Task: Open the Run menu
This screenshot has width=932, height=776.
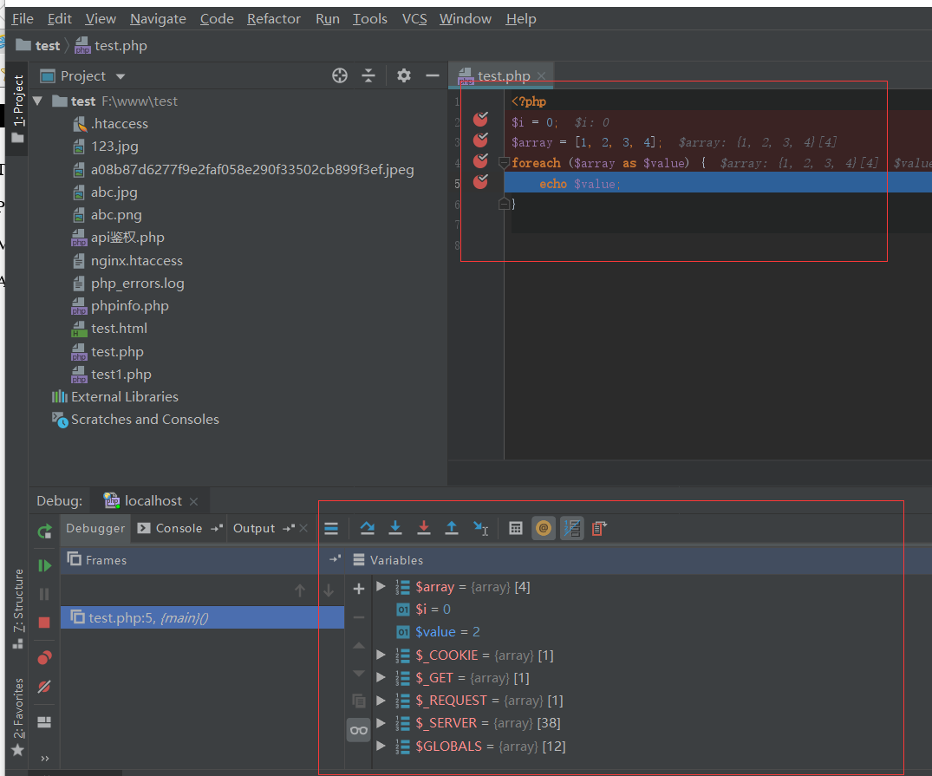Action: [x=328, y=19]
